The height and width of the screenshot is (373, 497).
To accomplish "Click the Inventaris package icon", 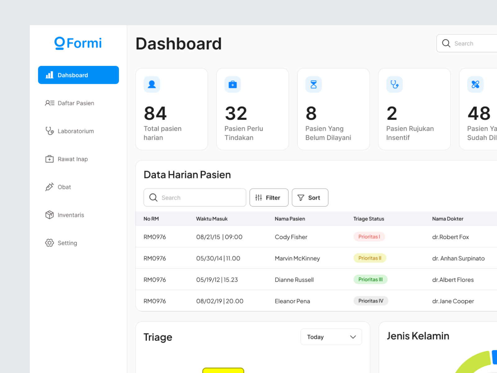I will (50, 215).
